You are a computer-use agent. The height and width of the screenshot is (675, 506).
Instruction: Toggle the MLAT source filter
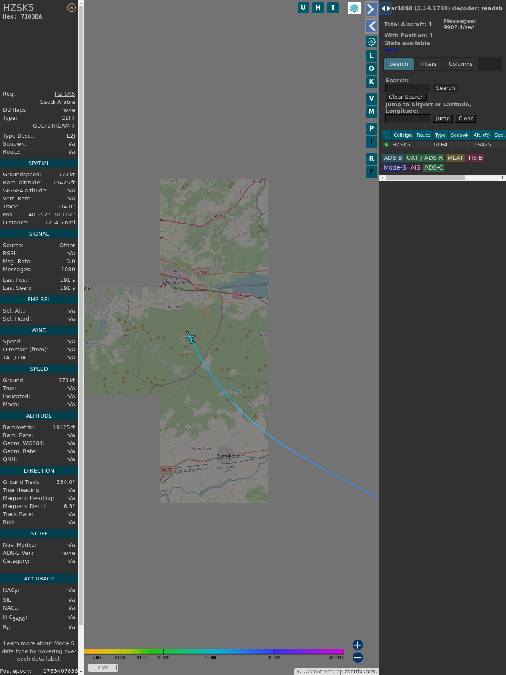pyautogui.click(x=455, y=158)
